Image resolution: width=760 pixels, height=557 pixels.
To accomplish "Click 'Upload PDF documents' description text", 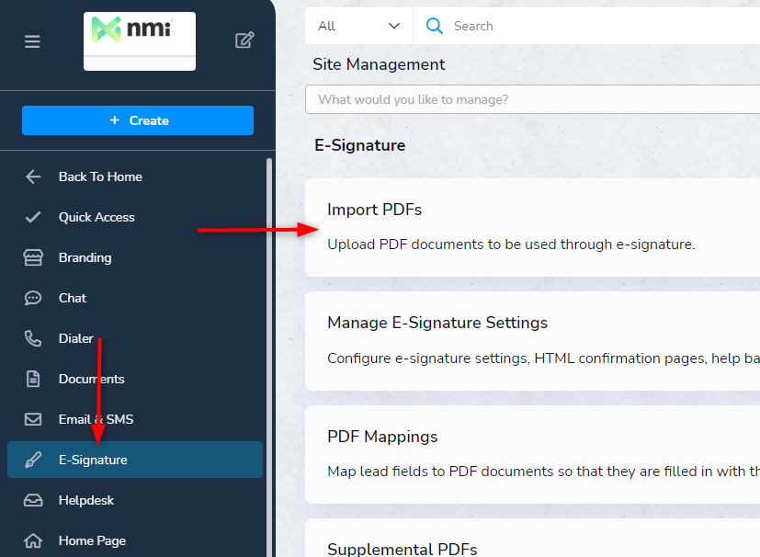I will [511, 244].
